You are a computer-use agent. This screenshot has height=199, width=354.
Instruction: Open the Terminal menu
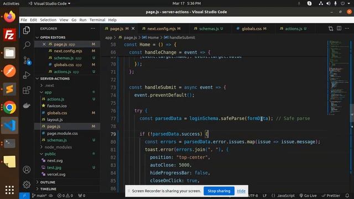click(x=97, y=20)
